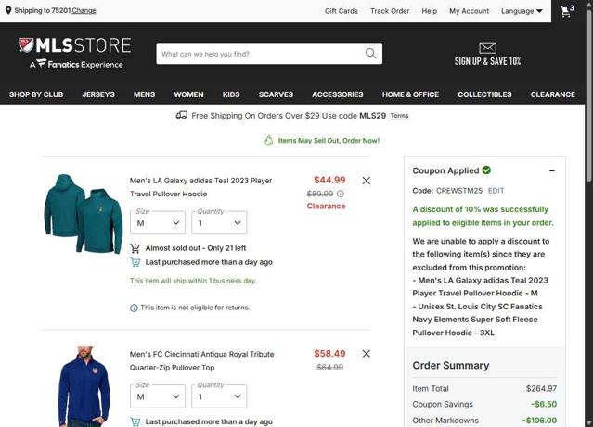Open the Mens menu
The image size is (593, 427).
click(144, 94)
